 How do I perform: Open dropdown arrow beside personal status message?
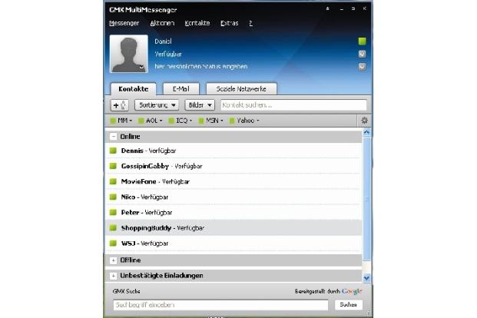click(x=362, y=67)
